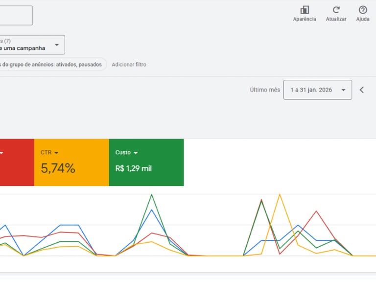Select the green Custo scorecard
The image size is (376, 303).
[x=146, y=163]
